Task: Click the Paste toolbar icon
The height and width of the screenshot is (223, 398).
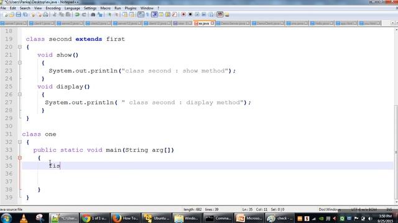Action: click(x=68, y=15)
